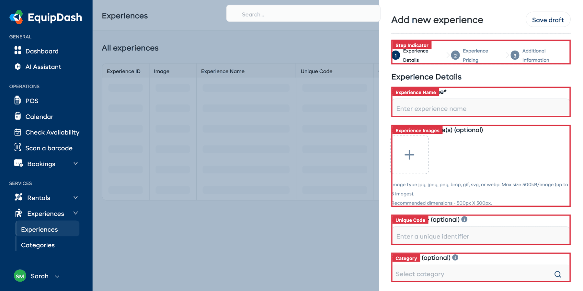Open the Select category dropdown

click(481, 274)
